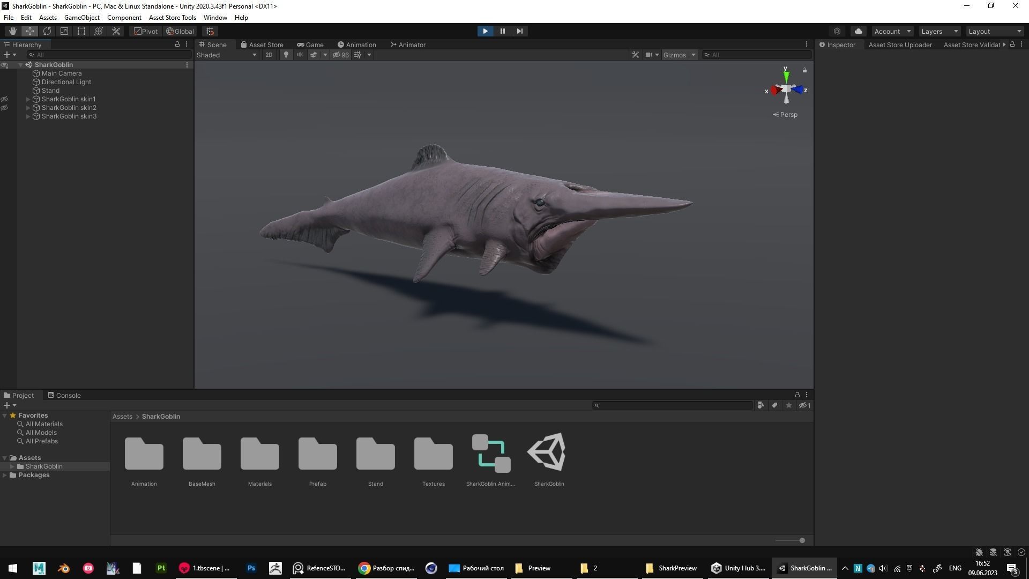Image resolution: width=1029 pixels, height=579 pixels.
Task: Select the Hand tool
Action: [13, 31]
